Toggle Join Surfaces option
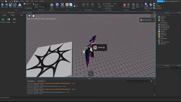This screenshot has width=181, height=102. (28, 8)
